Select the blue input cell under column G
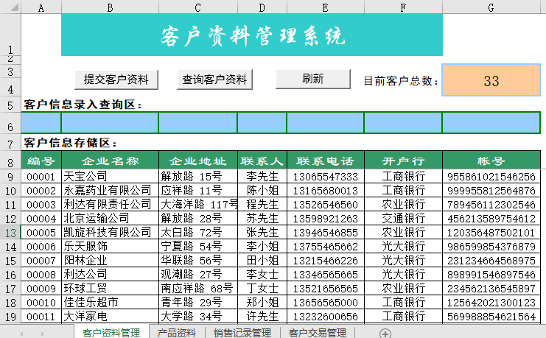546x338 pixels. (491, 122)
